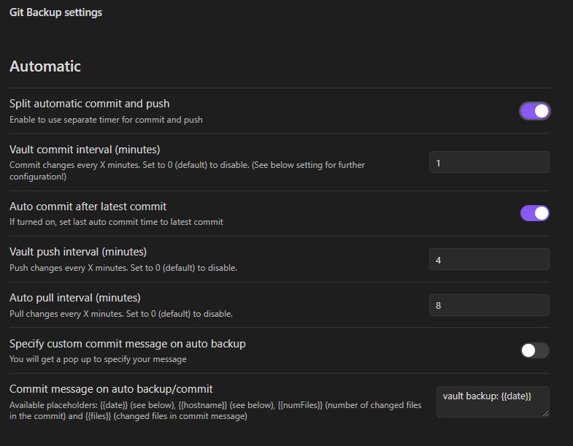
Task: Disable Split automatic commit and push toggle
Action: (x=534, y=111)
